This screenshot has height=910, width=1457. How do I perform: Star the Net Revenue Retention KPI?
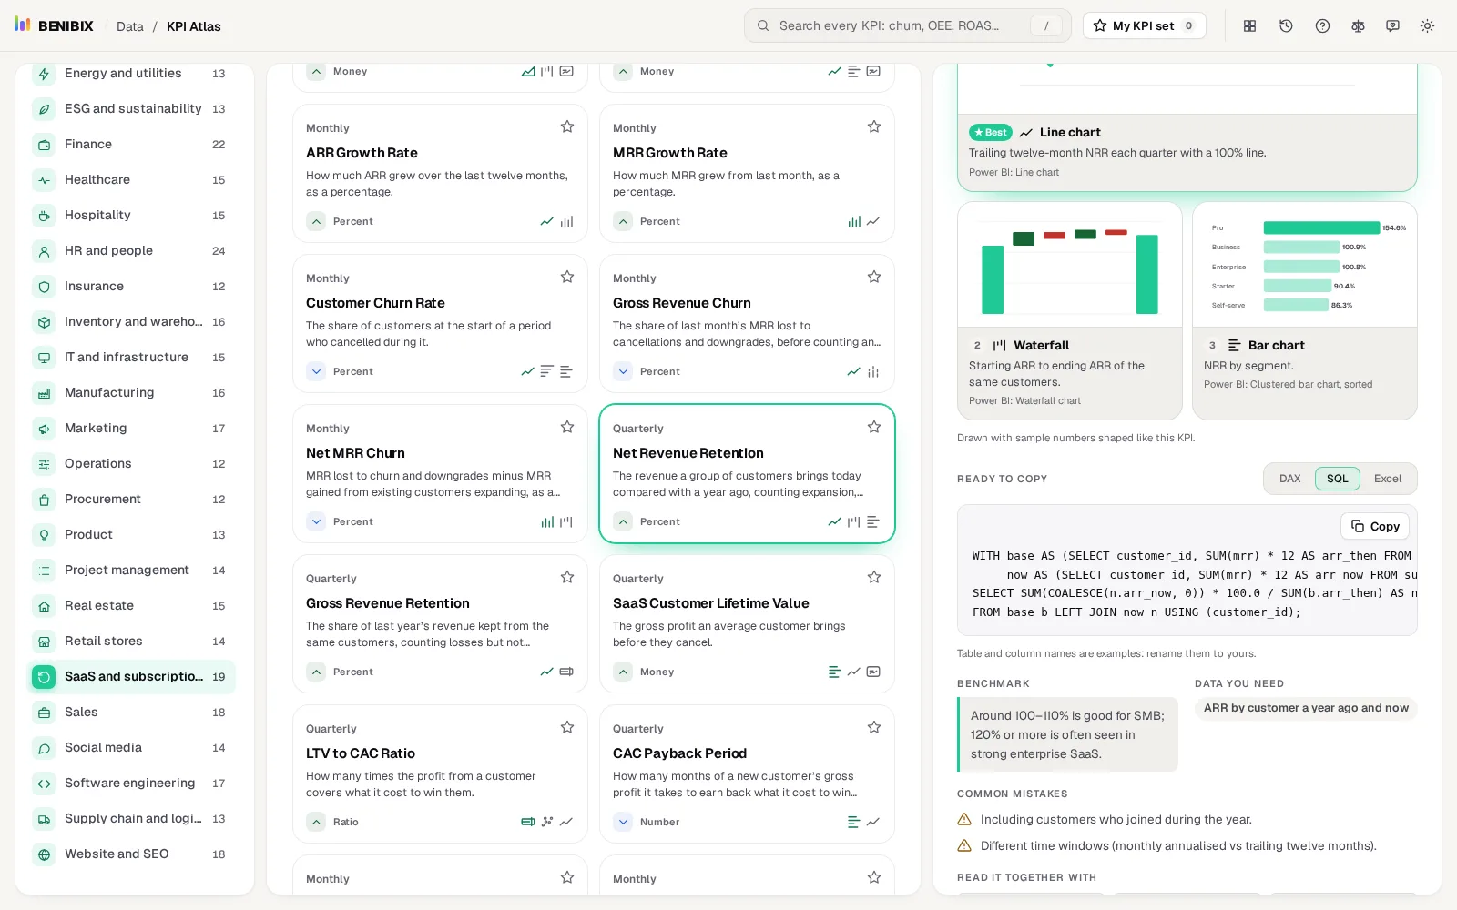click(x=874, y=427)
